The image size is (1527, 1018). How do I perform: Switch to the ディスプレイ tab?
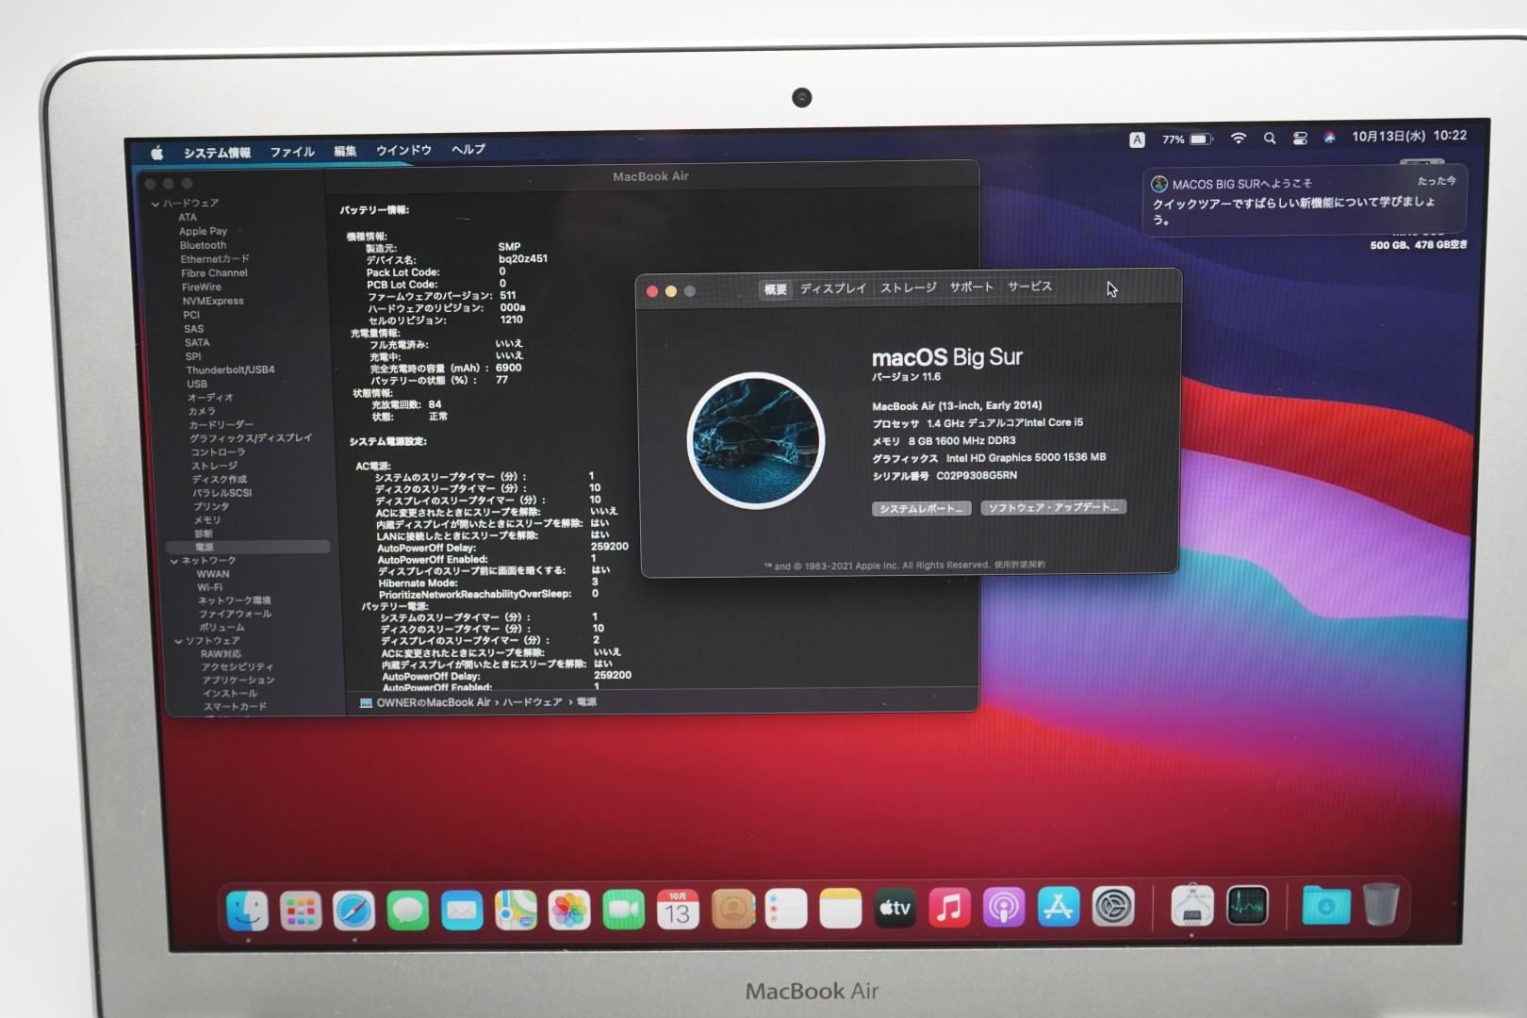[x=832, y=288]
